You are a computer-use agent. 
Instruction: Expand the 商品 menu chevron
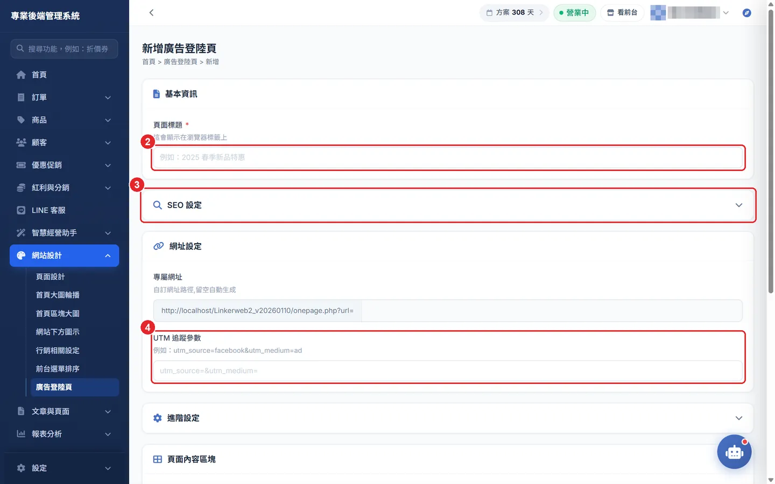tap(108, 120)
